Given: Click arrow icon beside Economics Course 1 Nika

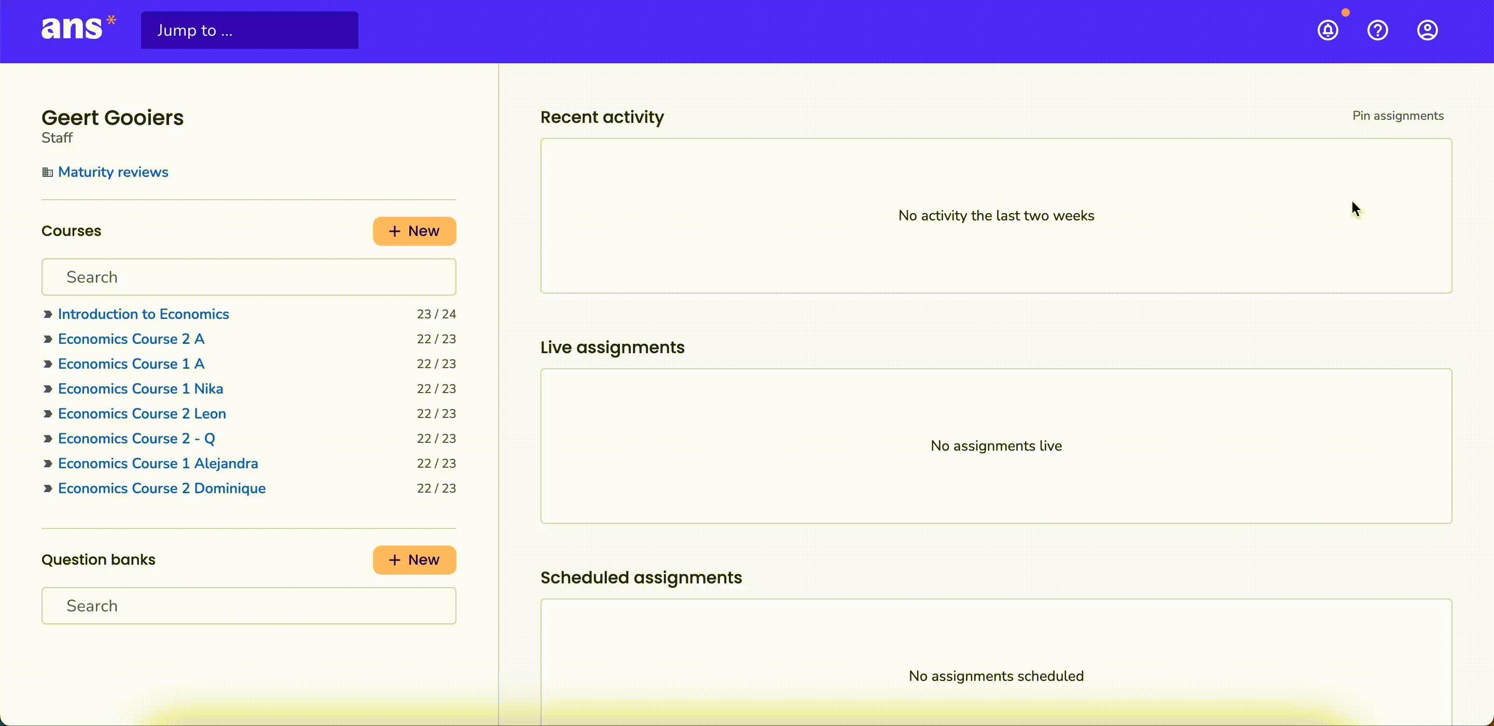Looking at the screenshot, I should click(x=48, y=389).
